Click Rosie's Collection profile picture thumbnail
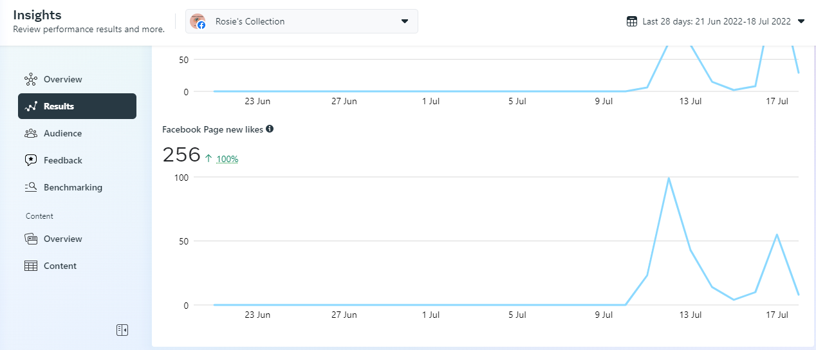This screenshot has height=350, width=816. (198, 21)
